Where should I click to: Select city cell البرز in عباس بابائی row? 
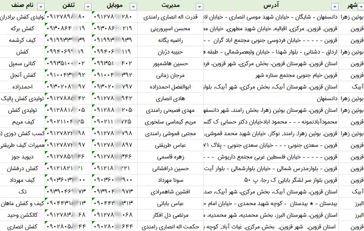(x=351, y=203)
